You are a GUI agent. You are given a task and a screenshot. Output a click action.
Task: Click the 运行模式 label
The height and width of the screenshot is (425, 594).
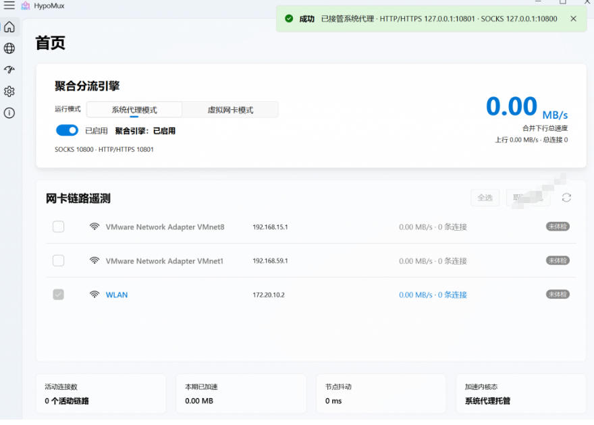(x=67, y=109)
